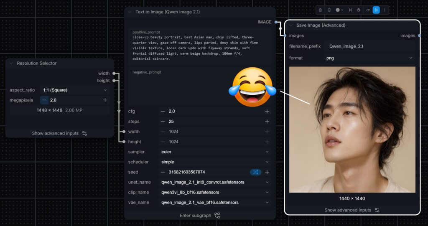Viewport: 428px width, 226px height.
Task: Show advanced inputs in Resolution Selector
Action: (x=59, y=134)
